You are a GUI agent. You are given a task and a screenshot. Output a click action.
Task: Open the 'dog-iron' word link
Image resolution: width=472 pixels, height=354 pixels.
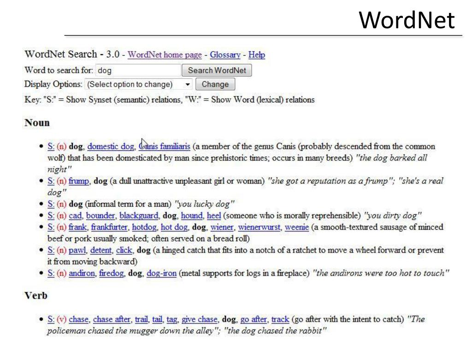coord(162,273)
